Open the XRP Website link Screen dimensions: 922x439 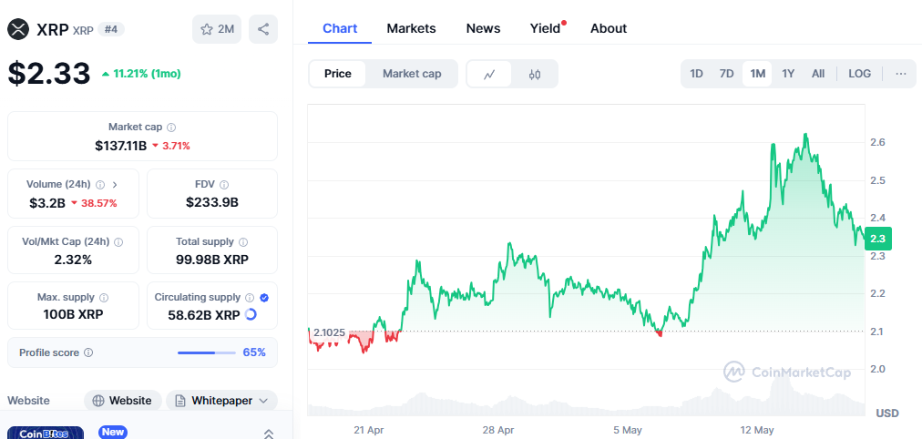(x=122, y=401)
